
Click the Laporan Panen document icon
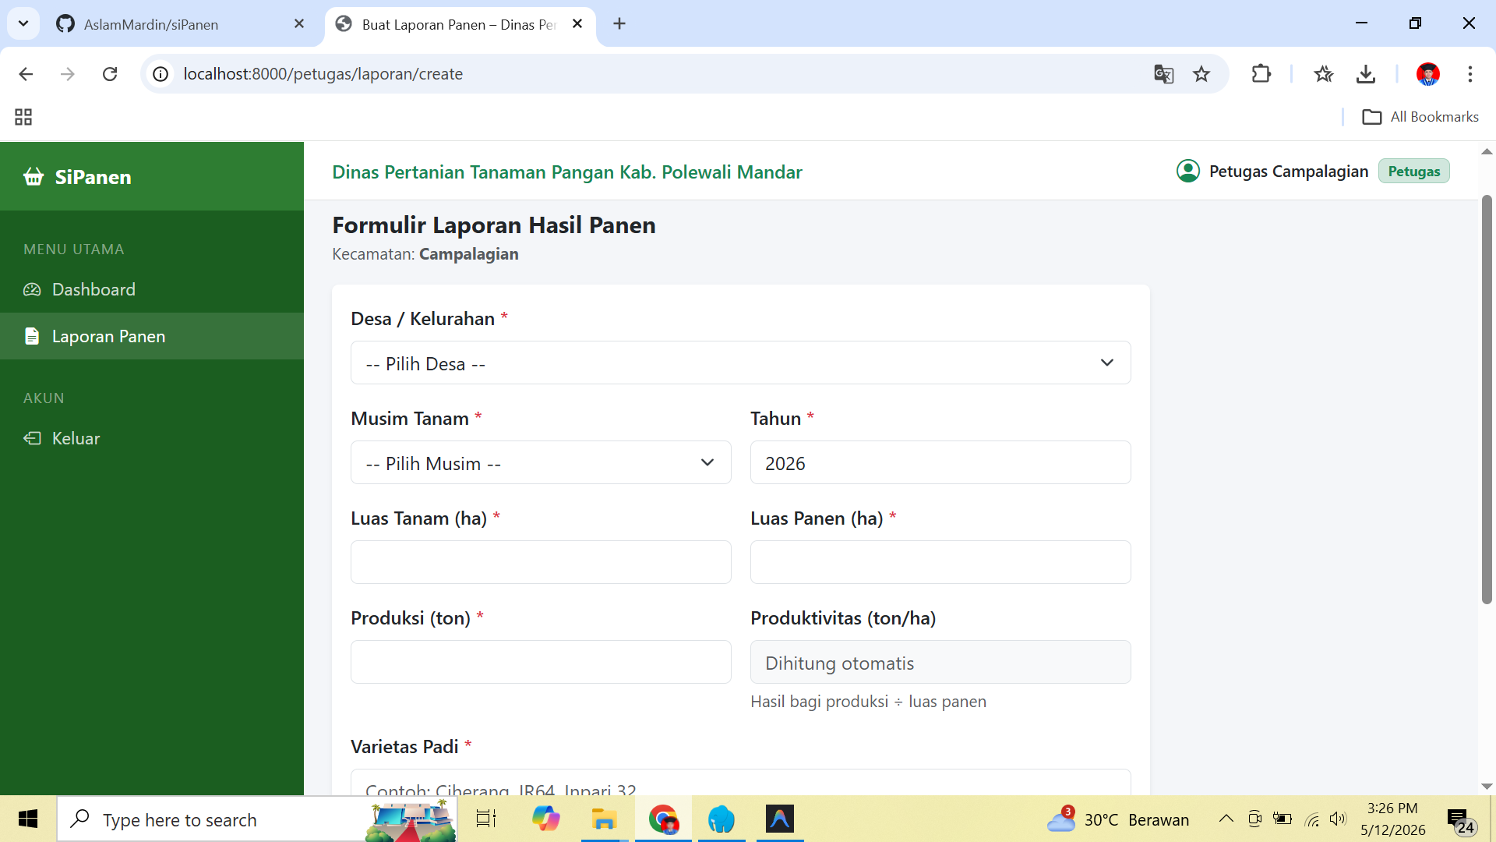[x=32, y=336]
